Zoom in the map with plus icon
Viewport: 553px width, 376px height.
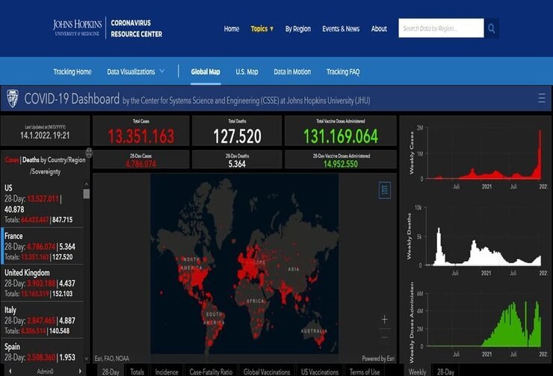(x=384, y=320)
